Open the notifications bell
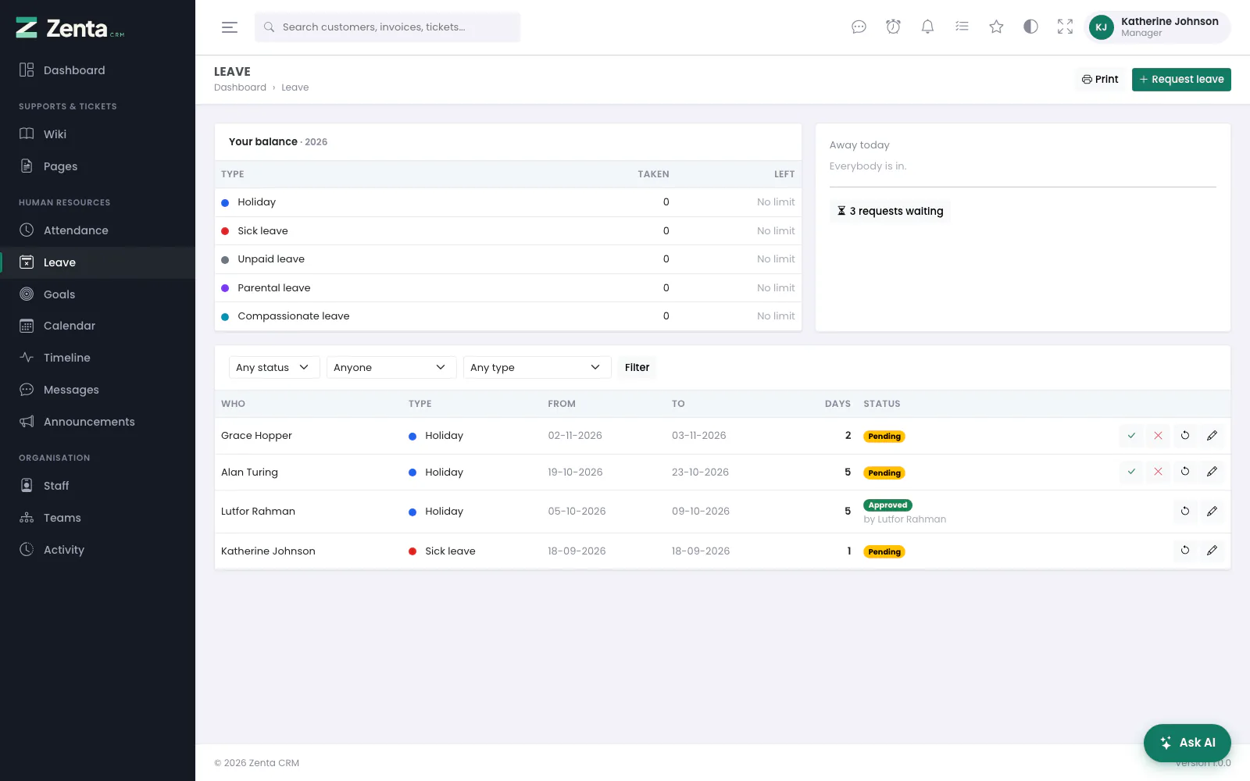 927,27
